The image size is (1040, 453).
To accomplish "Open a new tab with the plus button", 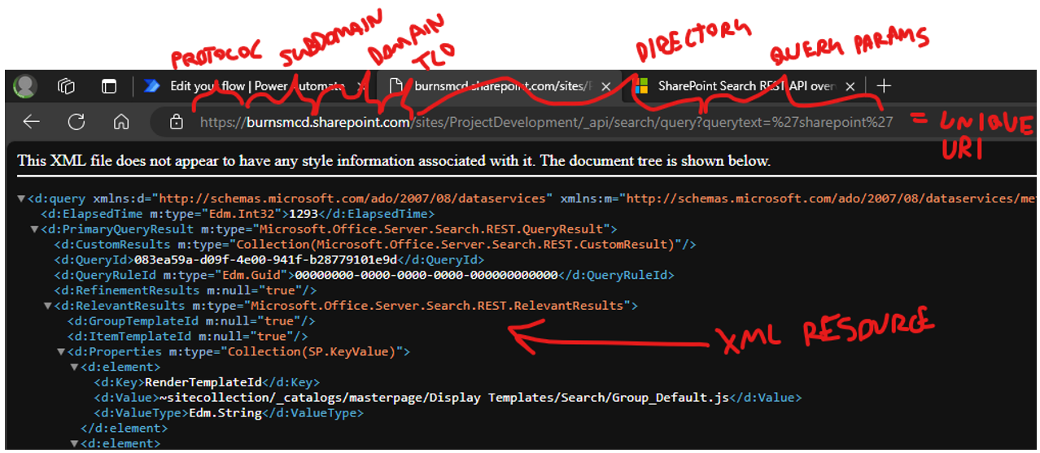I will coord(884,86).
